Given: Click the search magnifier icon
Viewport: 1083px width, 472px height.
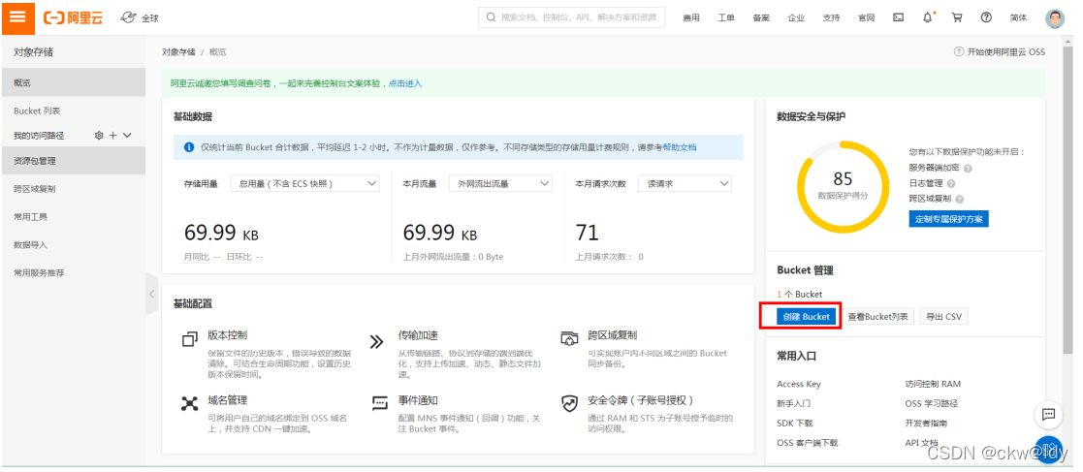Looking at the screenshot, I should pos(491,17).
